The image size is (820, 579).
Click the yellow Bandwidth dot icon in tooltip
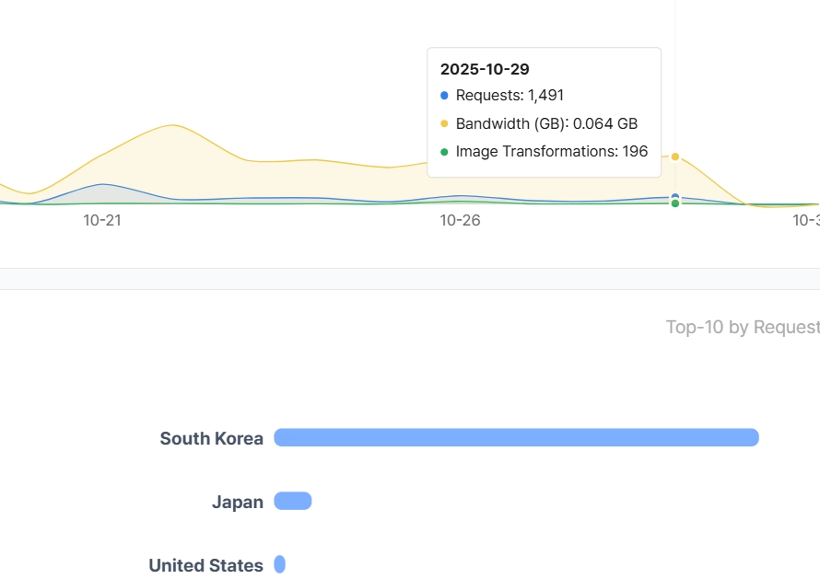[x=446, y=122]
